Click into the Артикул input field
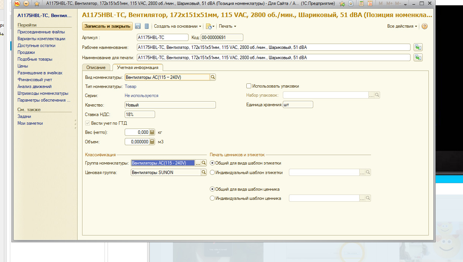463x262 pixels. 162,37
